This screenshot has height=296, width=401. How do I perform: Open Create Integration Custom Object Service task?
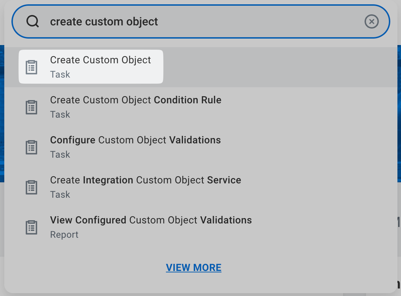click(x=145, y=180)
